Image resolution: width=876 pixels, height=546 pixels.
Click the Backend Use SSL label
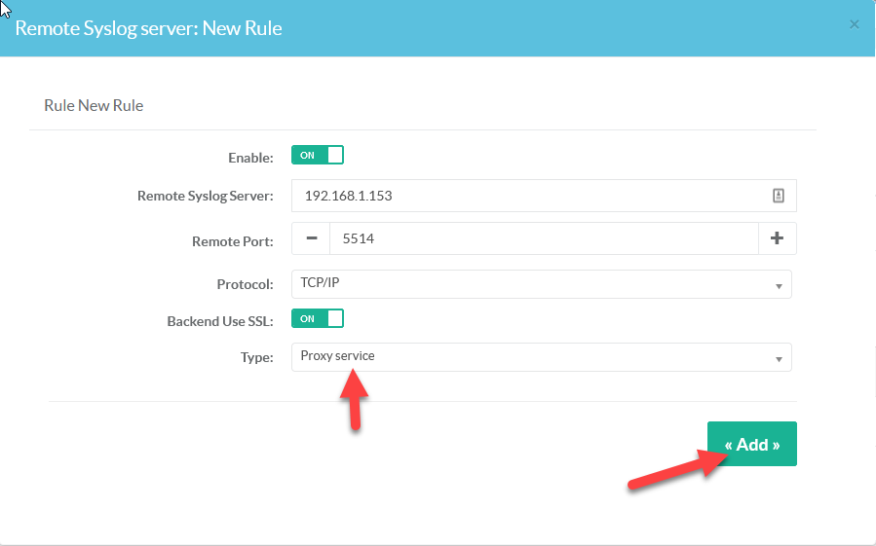[220, 320]
